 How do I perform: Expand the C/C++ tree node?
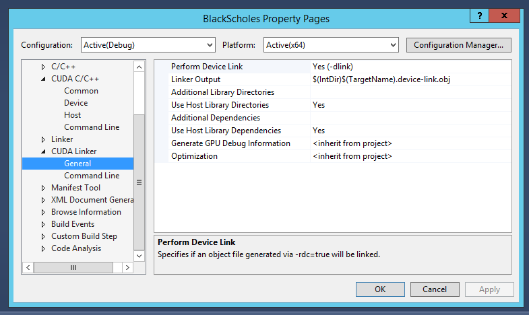click(44, 67)
